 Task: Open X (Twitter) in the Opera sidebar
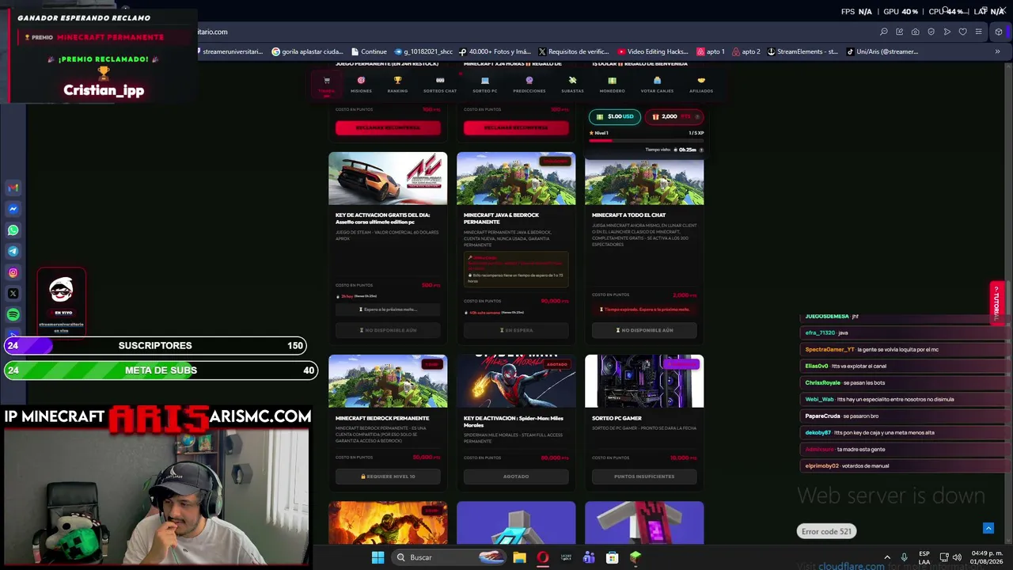coord(13,294)
